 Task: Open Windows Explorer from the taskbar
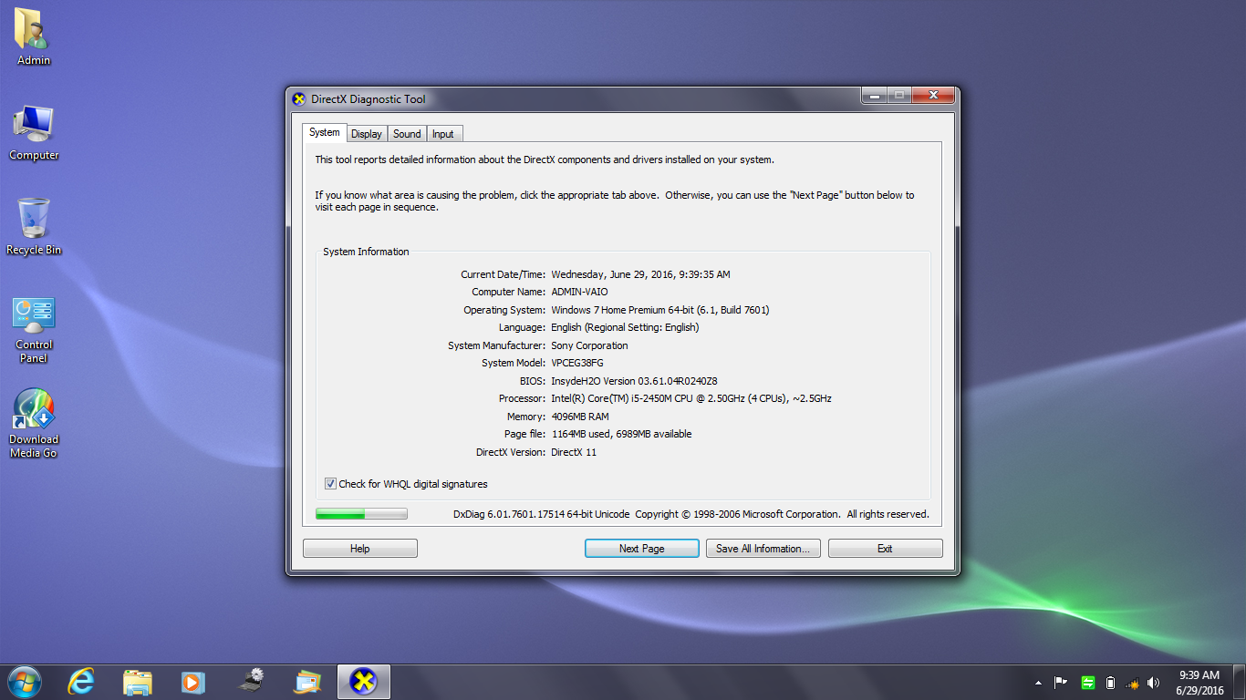coord(138,682)
